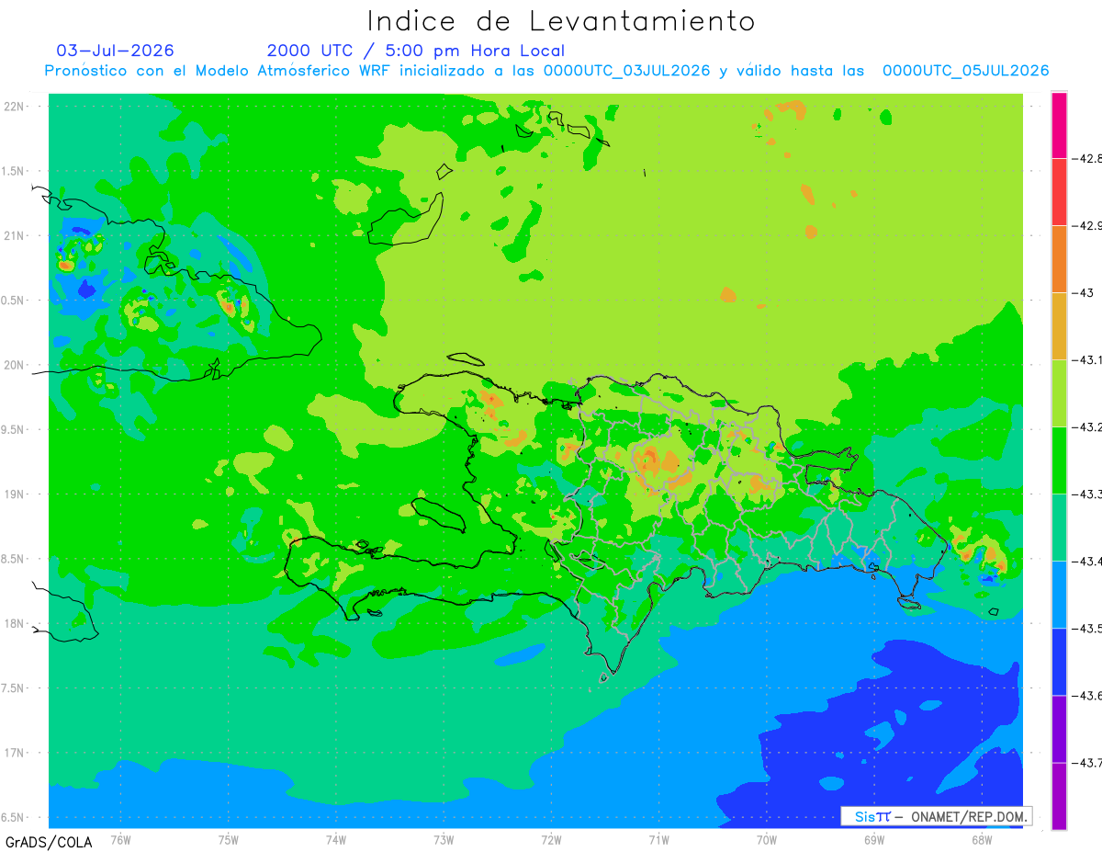Select the "21N" latitude label
This screenshot has height=852, width=1102.
[14, 235]
